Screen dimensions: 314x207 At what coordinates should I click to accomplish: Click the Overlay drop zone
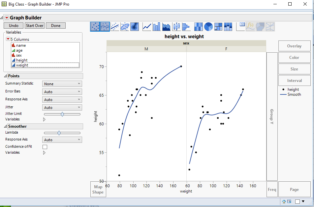point(294,46)
